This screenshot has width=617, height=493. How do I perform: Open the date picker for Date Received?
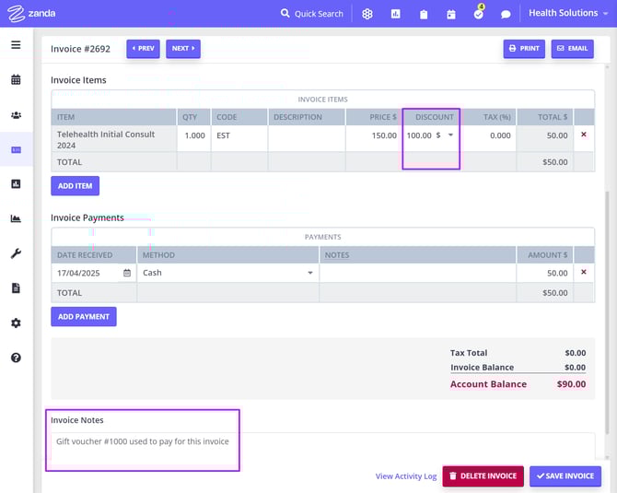(x=126, y=273)
